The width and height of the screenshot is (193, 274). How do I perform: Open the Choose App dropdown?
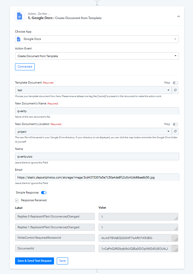click(x=97, y=39)
